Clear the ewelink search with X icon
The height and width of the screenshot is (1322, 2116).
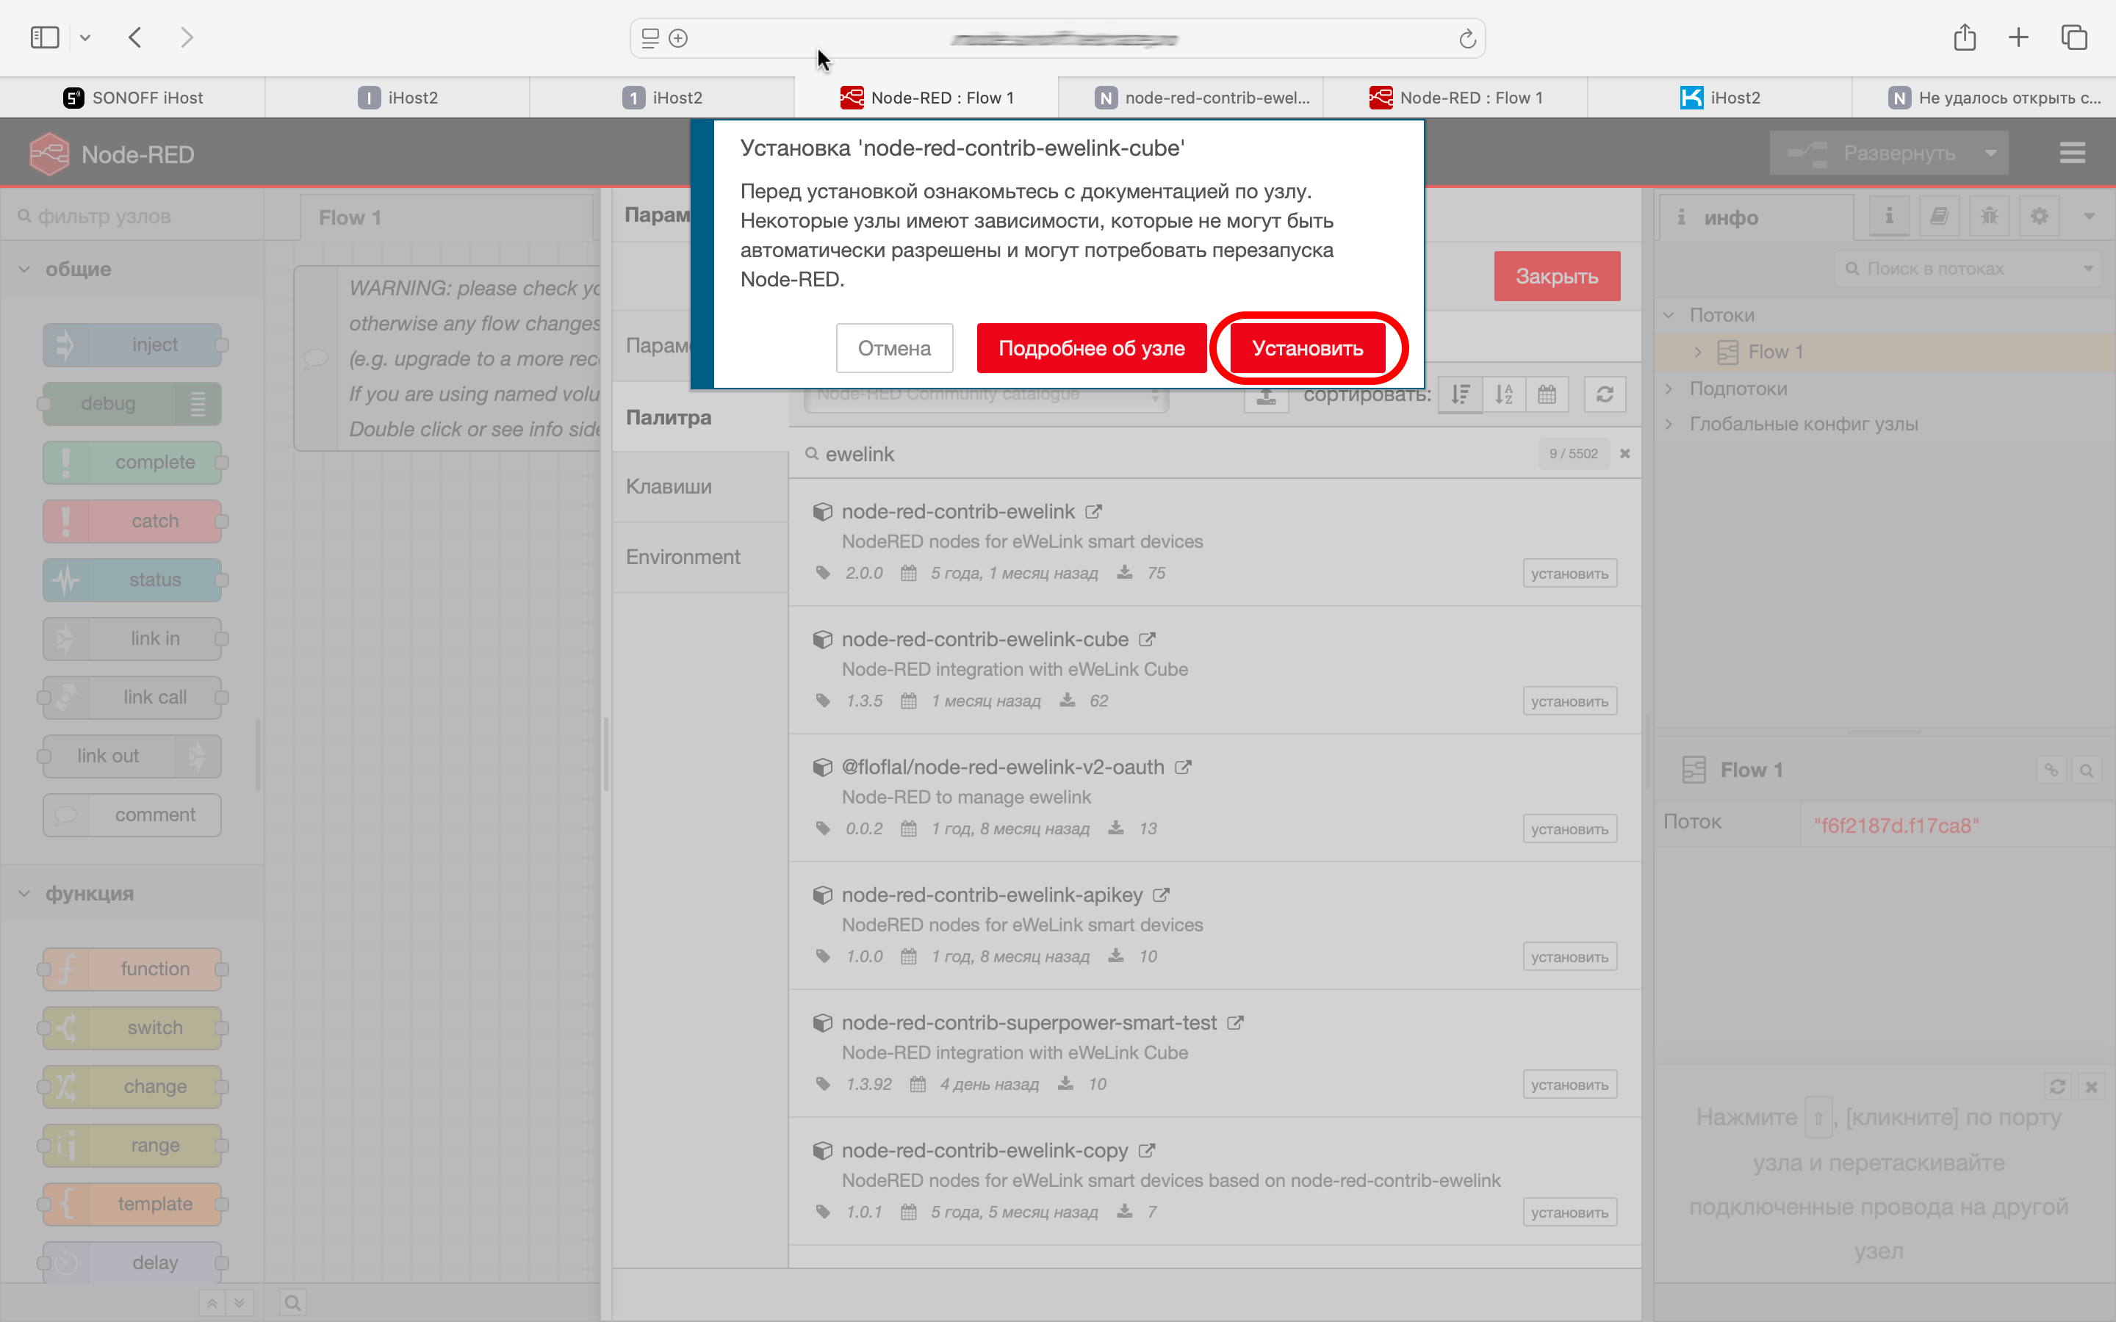[x=1624, y=454]
